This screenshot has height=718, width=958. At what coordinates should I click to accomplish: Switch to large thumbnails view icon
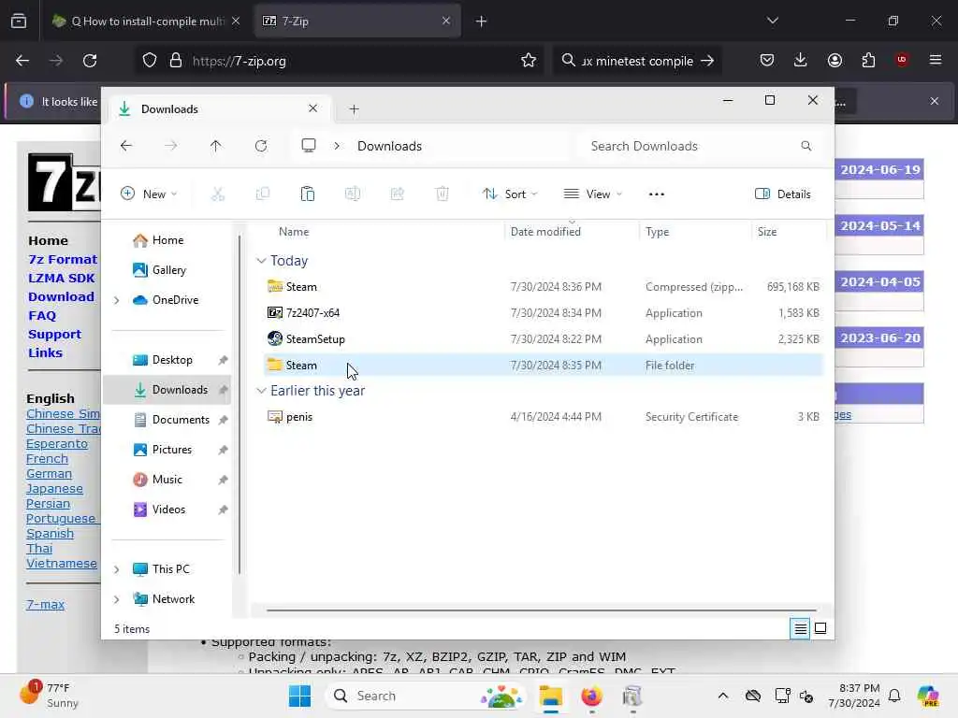tap(820, 628)
